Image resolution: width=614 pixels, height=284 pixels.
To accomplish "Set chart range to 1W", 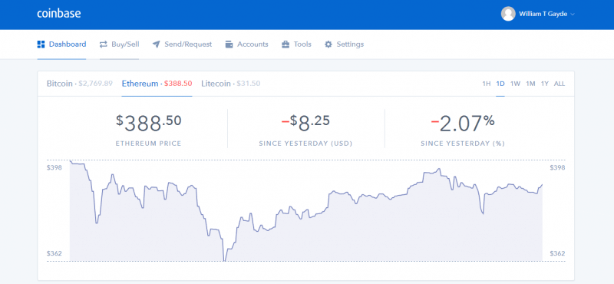I will (515, 84).
